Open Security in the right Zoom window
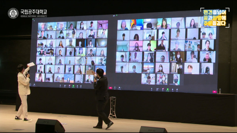Viewport: 237px width, 133px height. (x=152, y=89)
